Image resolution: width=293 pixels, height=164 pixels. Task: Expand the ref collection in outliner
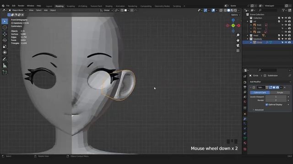248,21
